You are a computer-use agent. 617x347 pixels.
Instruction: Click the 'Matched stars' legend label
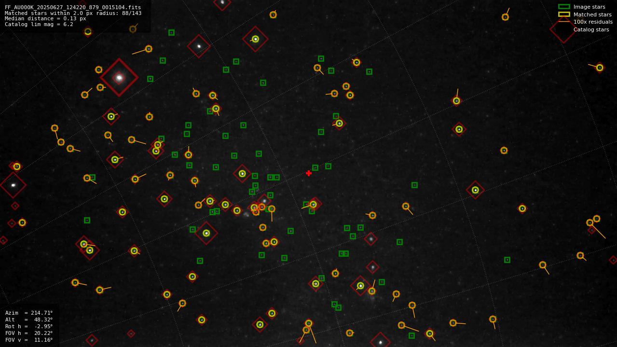click(592, 14)
